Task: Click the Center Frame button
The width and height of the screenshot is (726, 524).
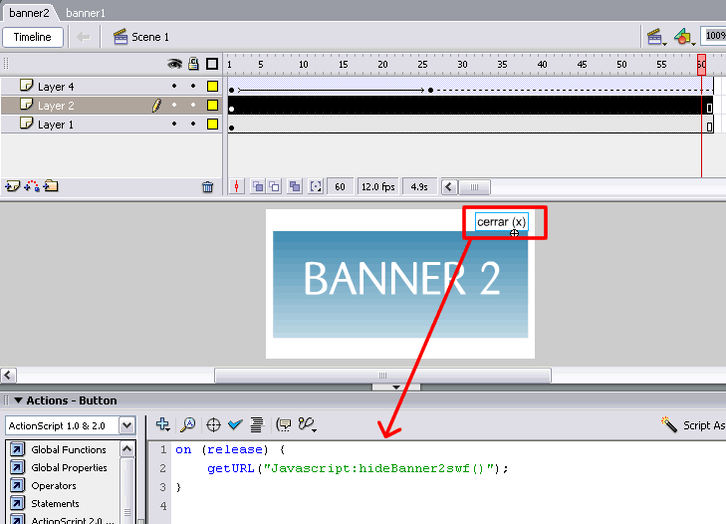Action: [237, 186]
